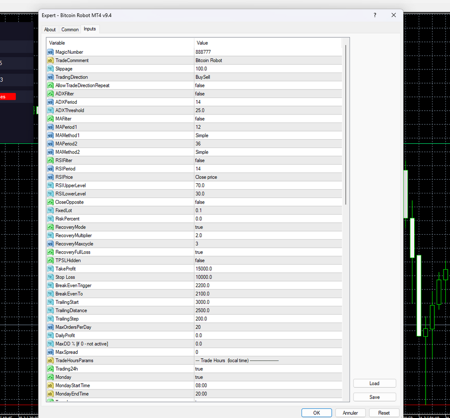Open the ADXFilter false value selector

tap(268, 94)
